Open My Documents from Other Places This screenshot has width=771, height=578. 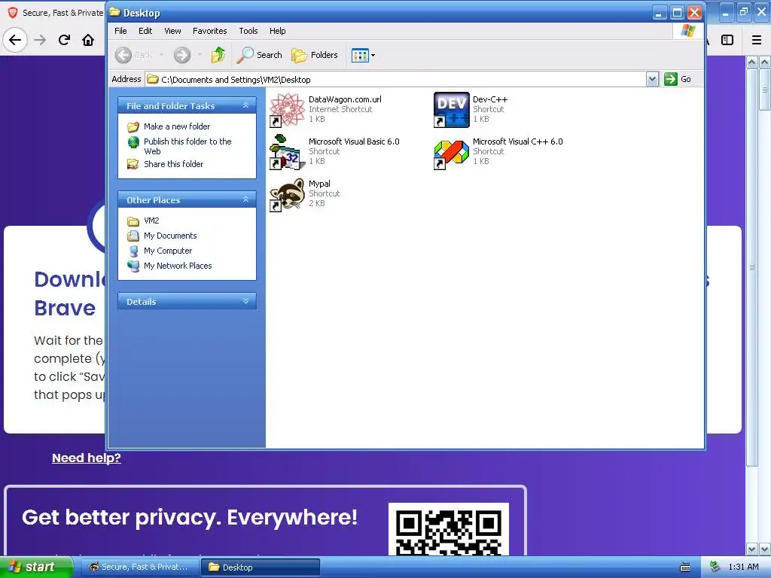click(x=170, y=236)
